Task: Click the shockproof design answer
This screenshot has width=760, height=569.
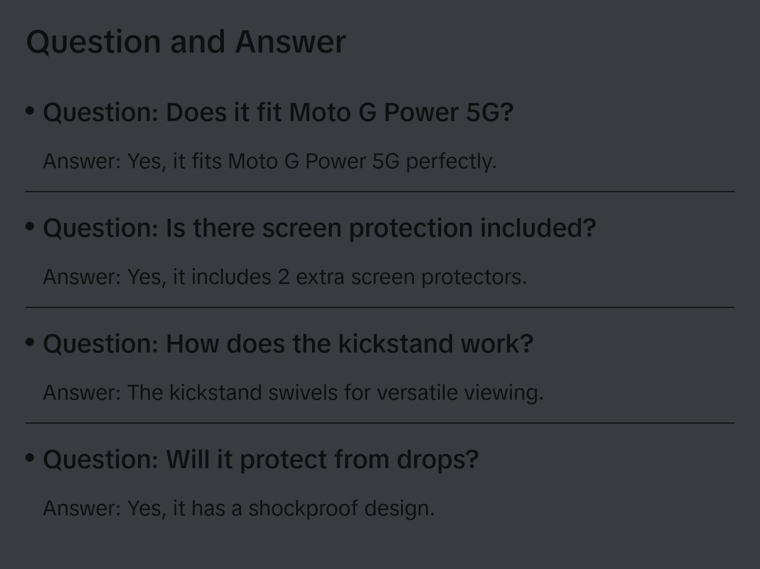Action: tap(239, 508)
